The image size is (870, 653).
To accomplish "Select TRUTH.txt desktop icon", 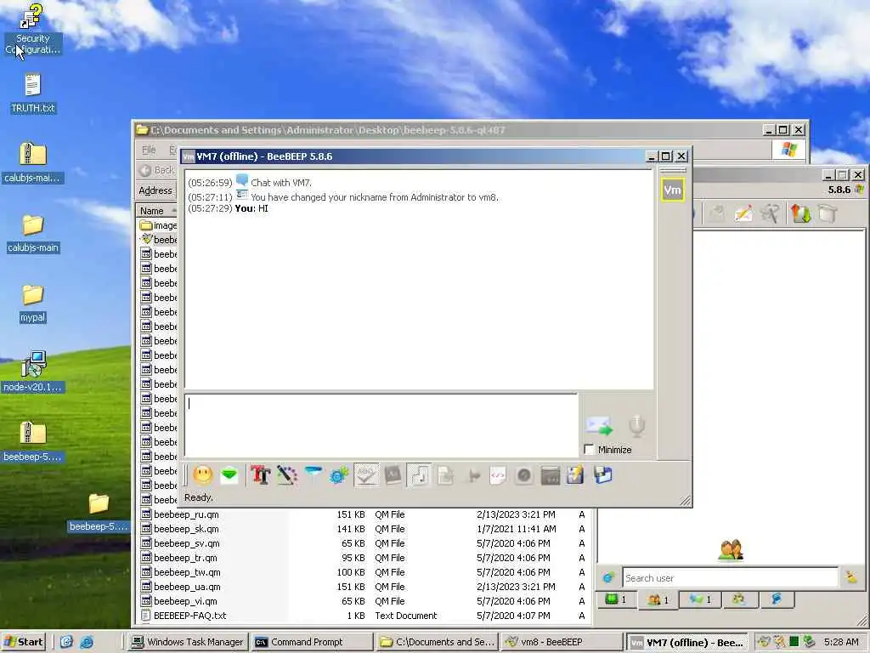I will pyautogui.click(x=33, y=94).
